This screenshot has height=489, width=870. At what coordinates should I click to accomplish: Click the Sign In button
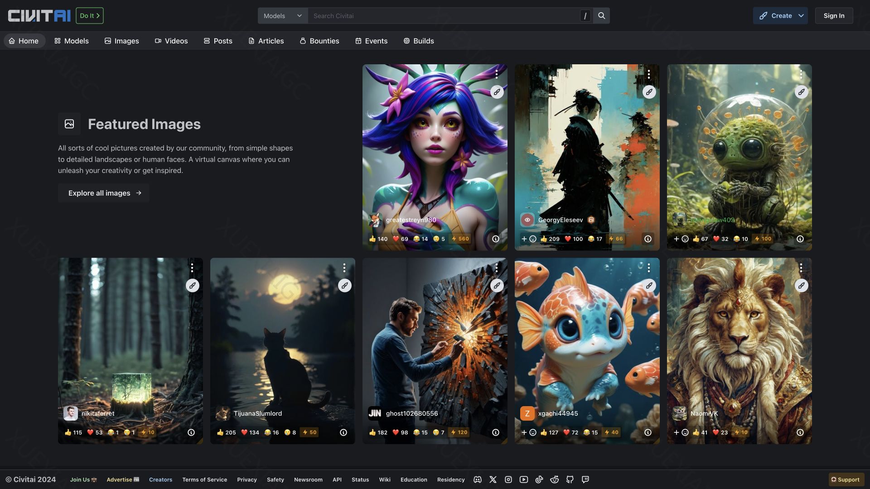click(x=834, y=16)
